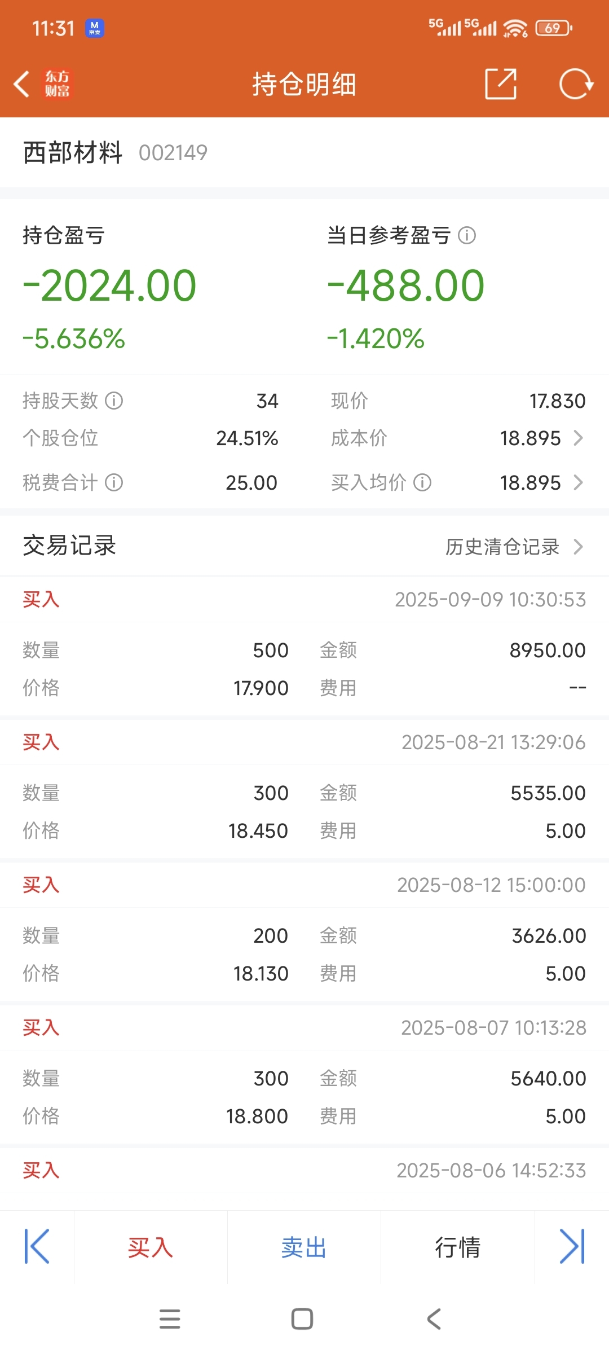Tap info icon beside 买入均价
The width and height of the screenshot is (609, 1354).
click(422, 482)
